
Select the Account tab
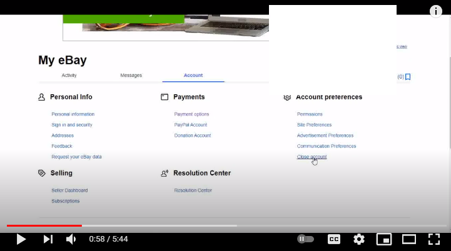[193, 76]
